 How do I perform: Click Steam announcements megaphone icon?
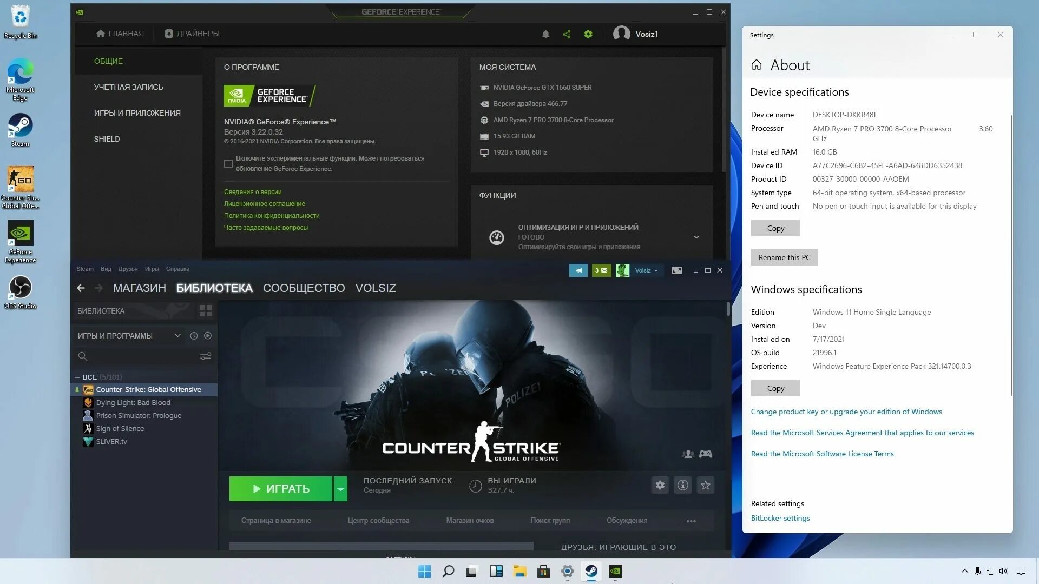coord(578,270)
